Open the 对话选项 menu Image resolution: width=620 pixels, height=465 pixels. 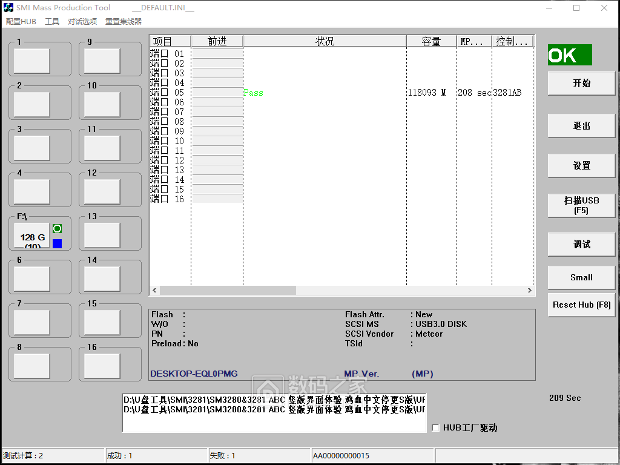click(82, 22)
